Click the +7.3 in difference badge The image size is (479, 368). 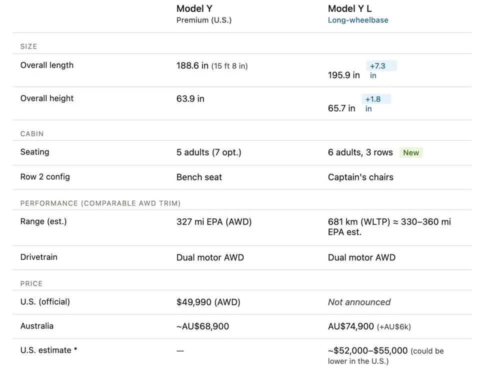381,70
